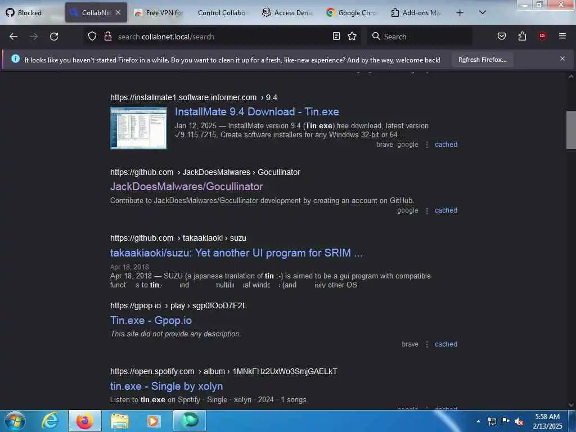
Task: Open InstallMate 9.4 Download result link
Action: [x=256, y=112]
